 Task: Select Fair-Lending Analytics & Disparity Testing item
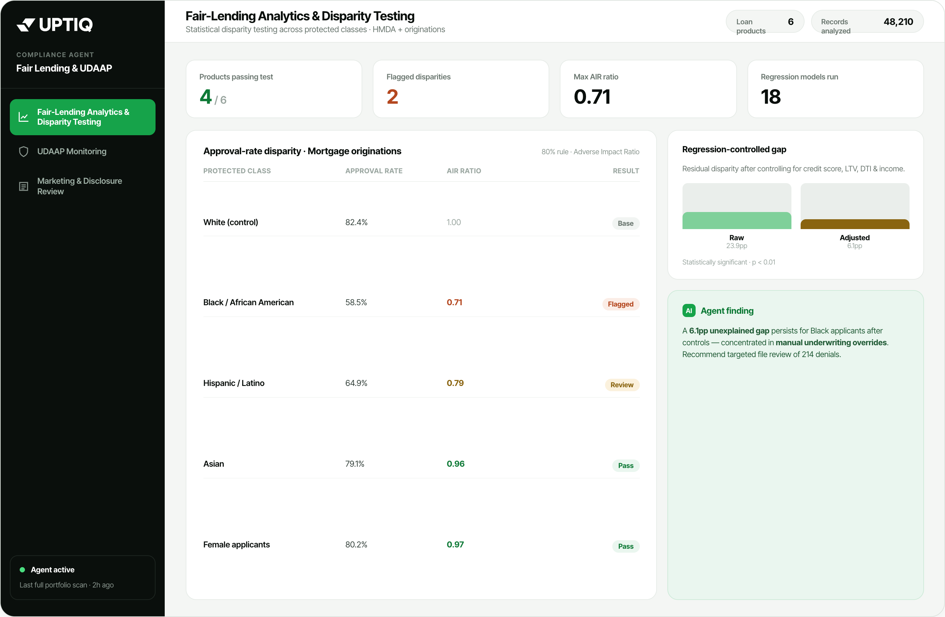[x=83, y=117]
